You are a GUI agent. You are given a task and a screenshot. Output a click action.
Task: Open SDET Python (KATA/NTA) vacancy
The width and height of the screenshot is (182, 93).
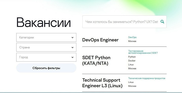coord(96,60)
